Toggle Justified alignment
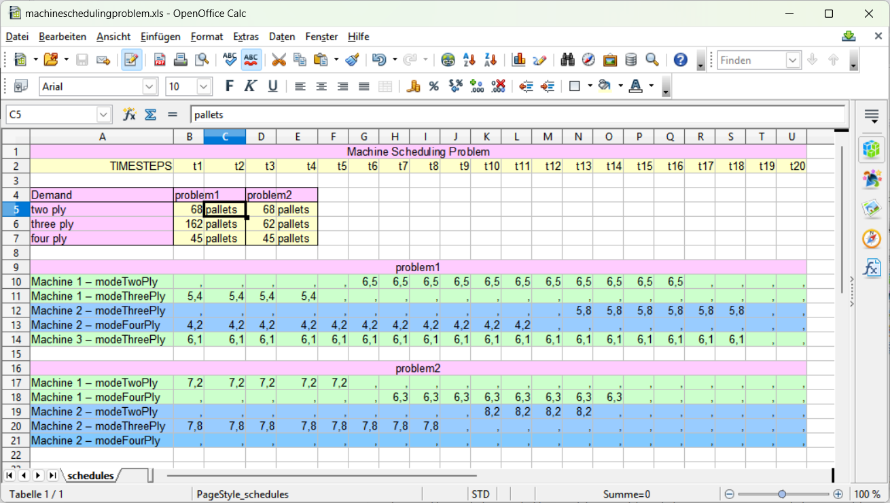Image resolution: width=890 pixels, height=503 pixels. (364, 86)
